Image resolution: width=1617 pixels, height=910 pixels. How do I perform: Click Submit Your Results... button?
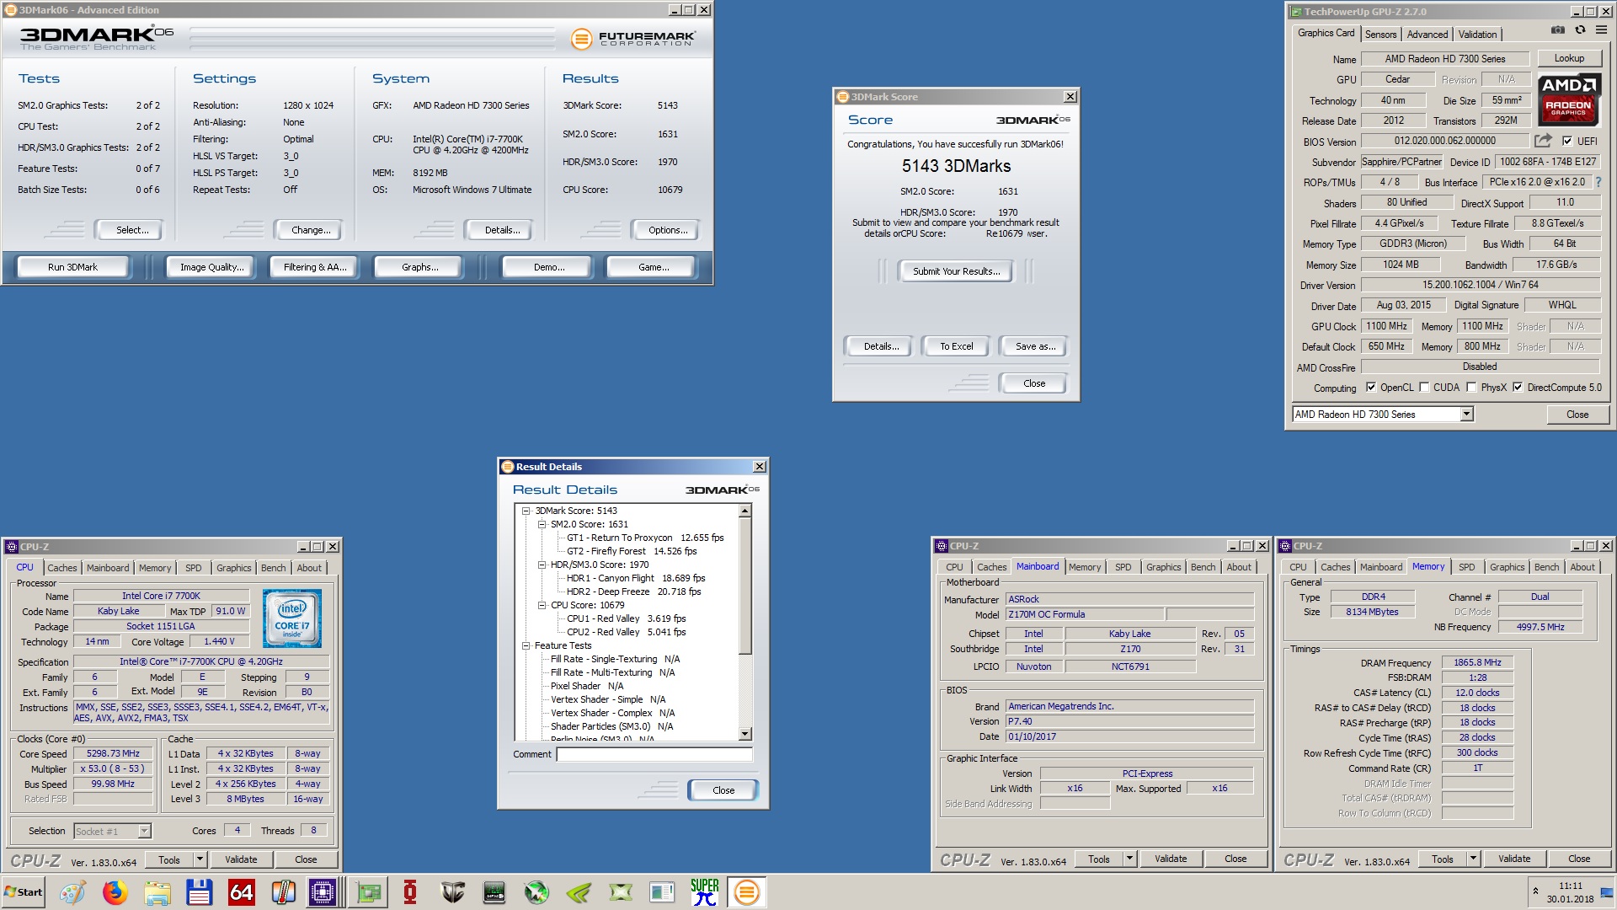tap(957, 271)
